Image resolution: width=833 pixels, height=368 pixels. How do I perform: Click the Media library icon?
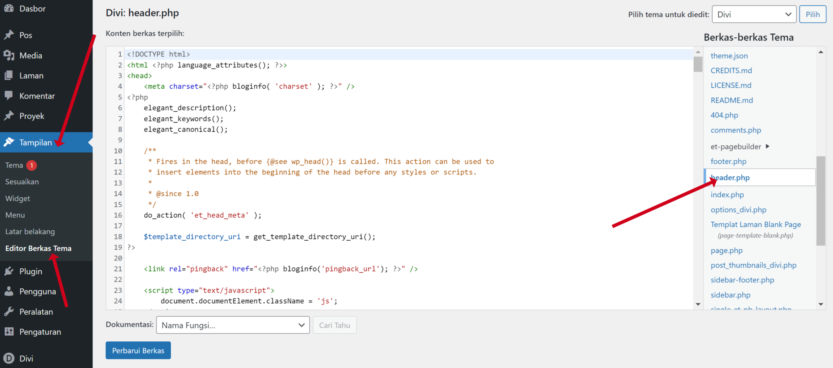(x=9, y=55)
